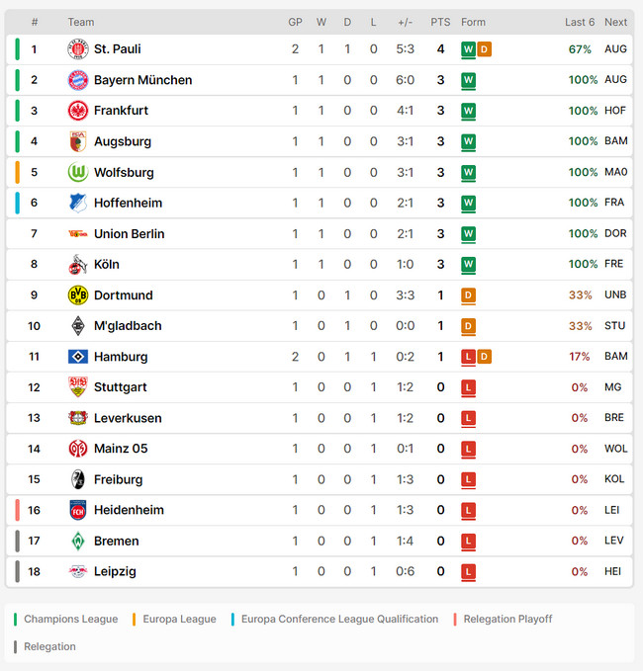643x671 pixels.
Task: Sort by the GP column header
Action: click(x=295, y=23)
